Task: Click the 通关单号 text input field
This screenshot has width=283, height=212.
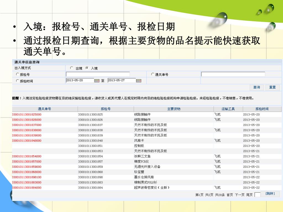Action: click(233, 74)
